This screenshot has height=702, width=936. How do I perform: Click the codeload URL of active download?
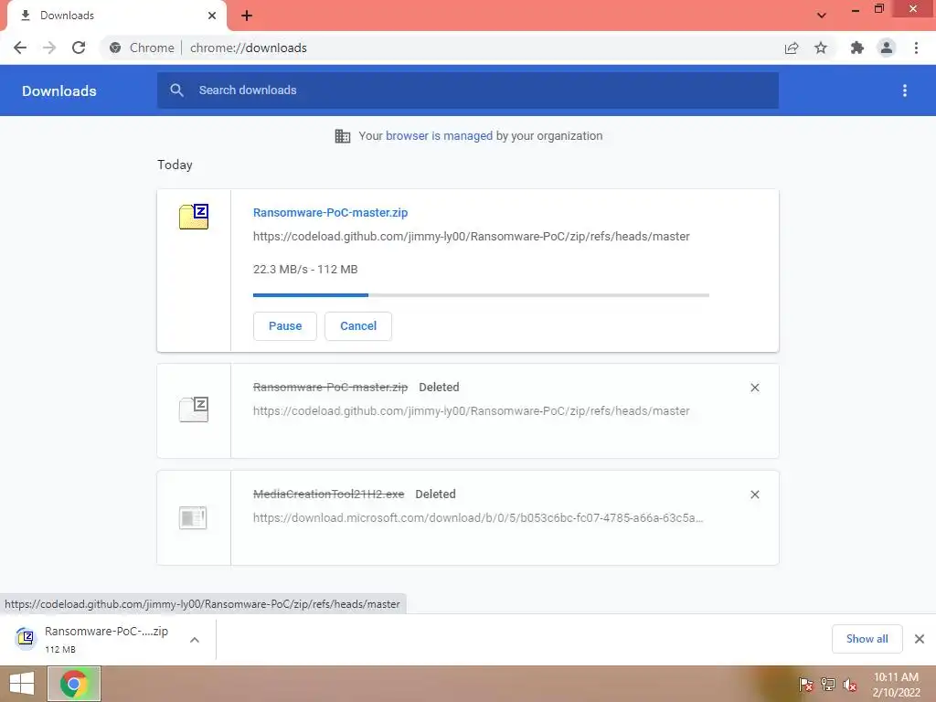471,237
